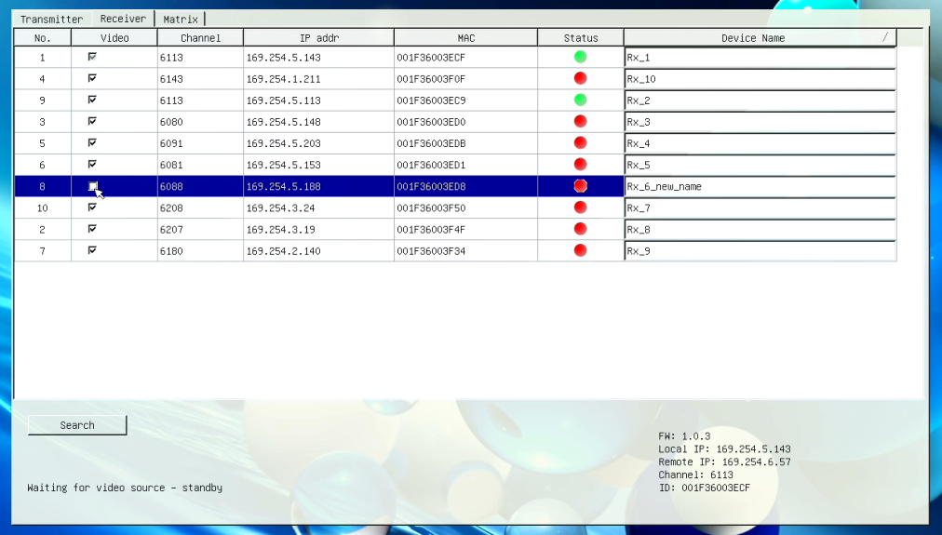Screen dimensions: 942x535
Task: Select row with MAC 001F36003F4F
Action: [465, 229]
